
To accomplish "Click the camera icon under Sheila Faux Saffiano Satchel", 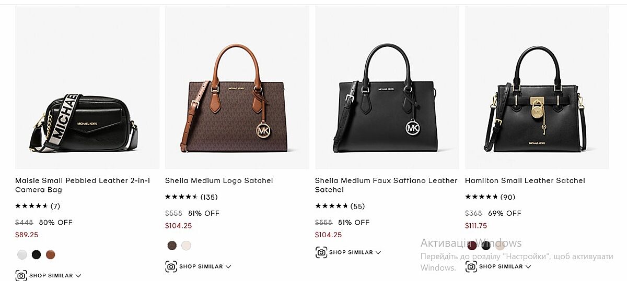I will tap(321, 252).
